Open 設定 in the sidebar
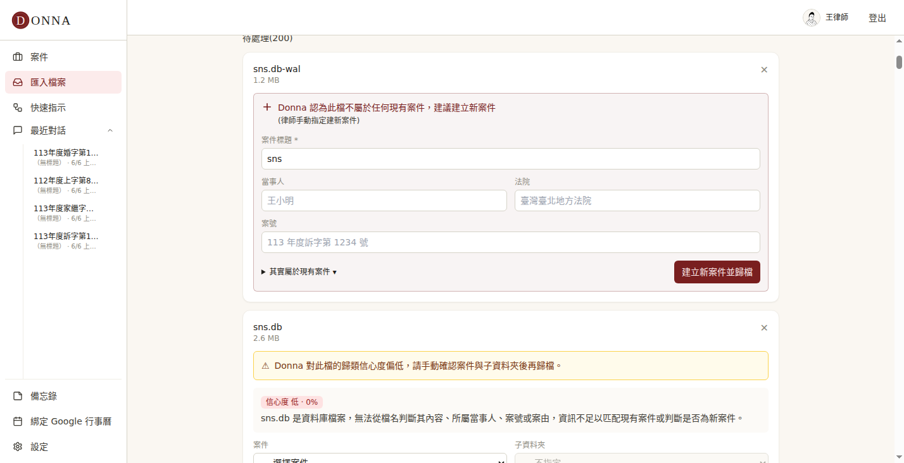This screenshot has width=904, height=463. [x=63, y=447]
